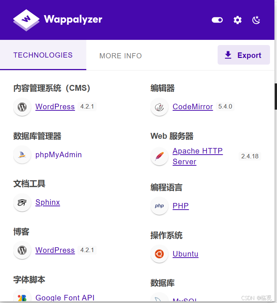
Task: Open WordPress link under 博客
Action: click(x=55, y=250)
